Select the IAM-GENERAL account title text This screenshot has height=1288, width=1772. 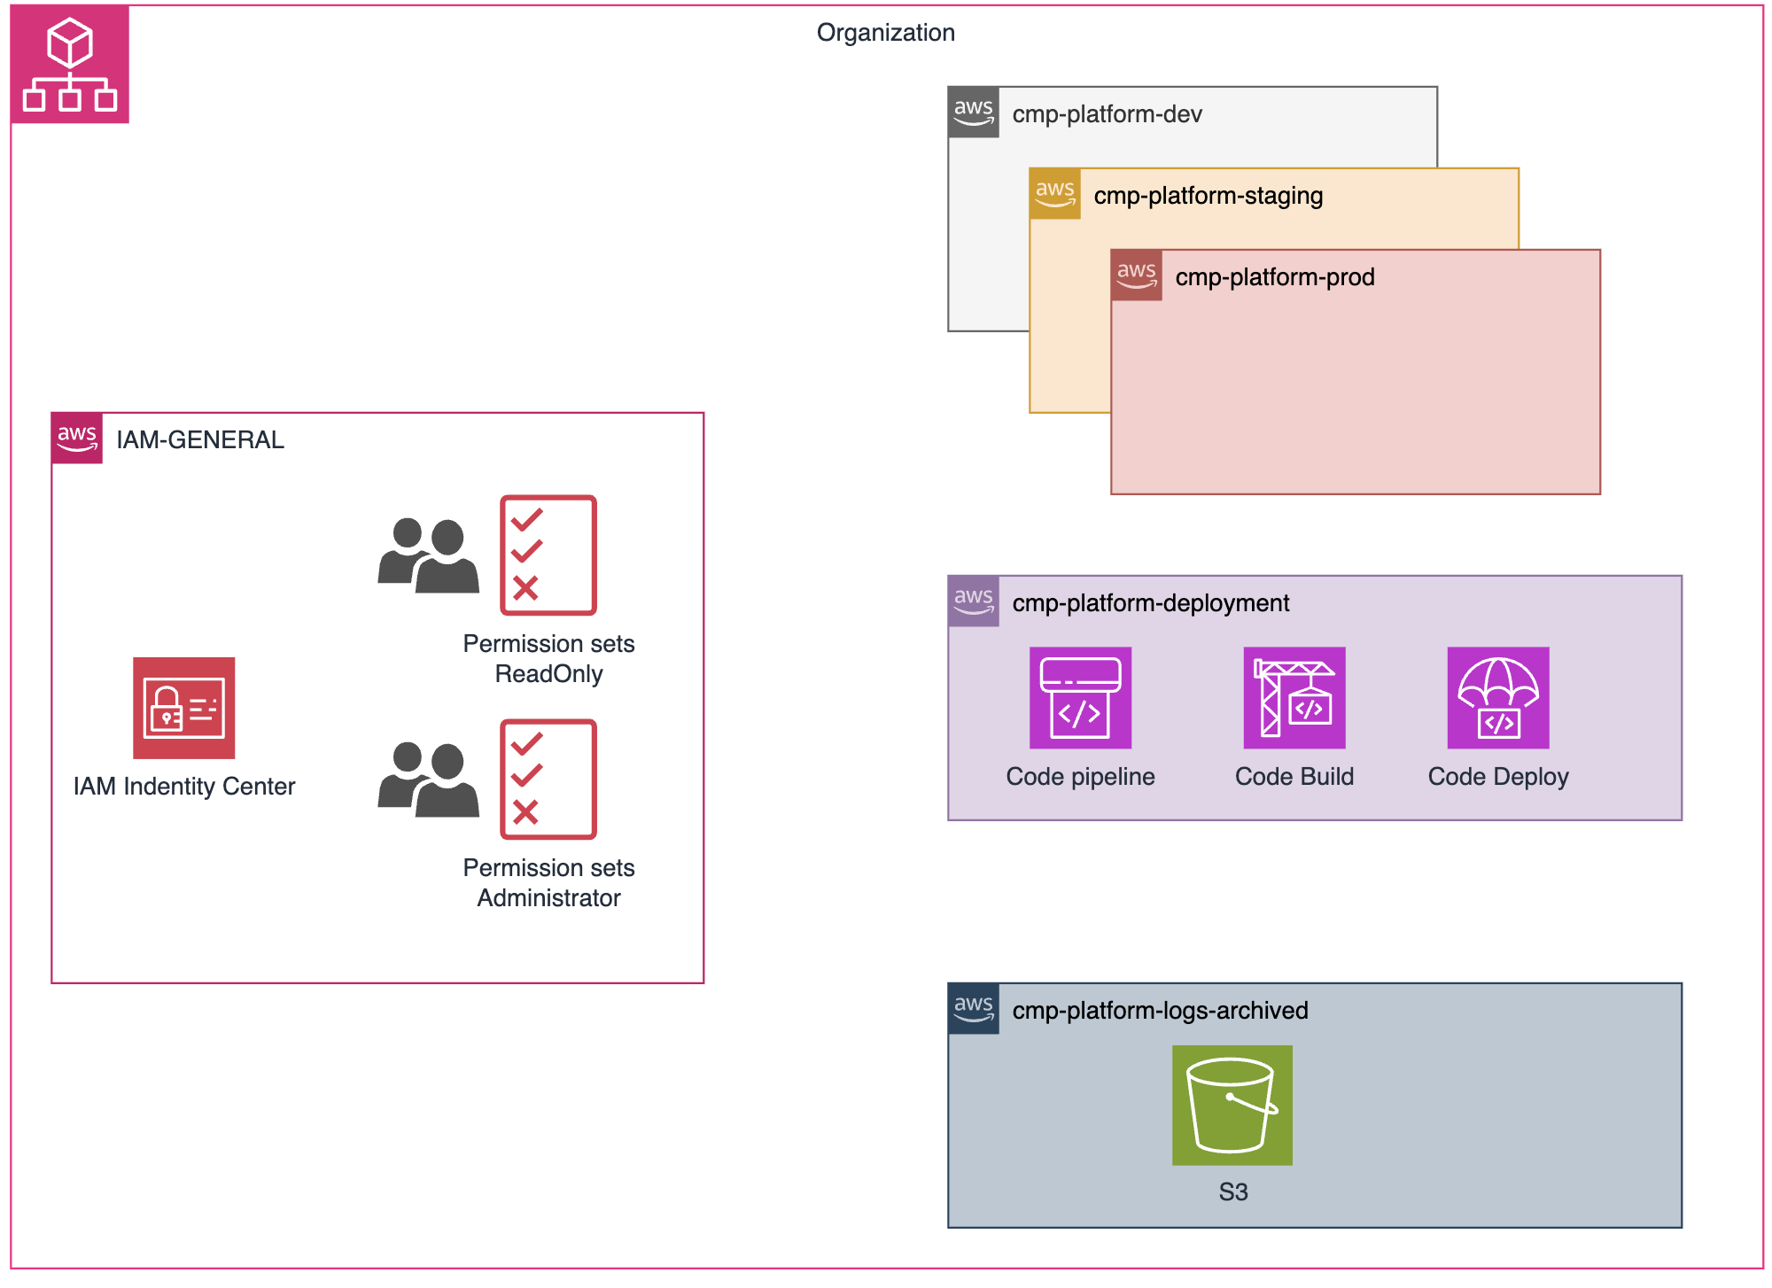coord(200,440)
